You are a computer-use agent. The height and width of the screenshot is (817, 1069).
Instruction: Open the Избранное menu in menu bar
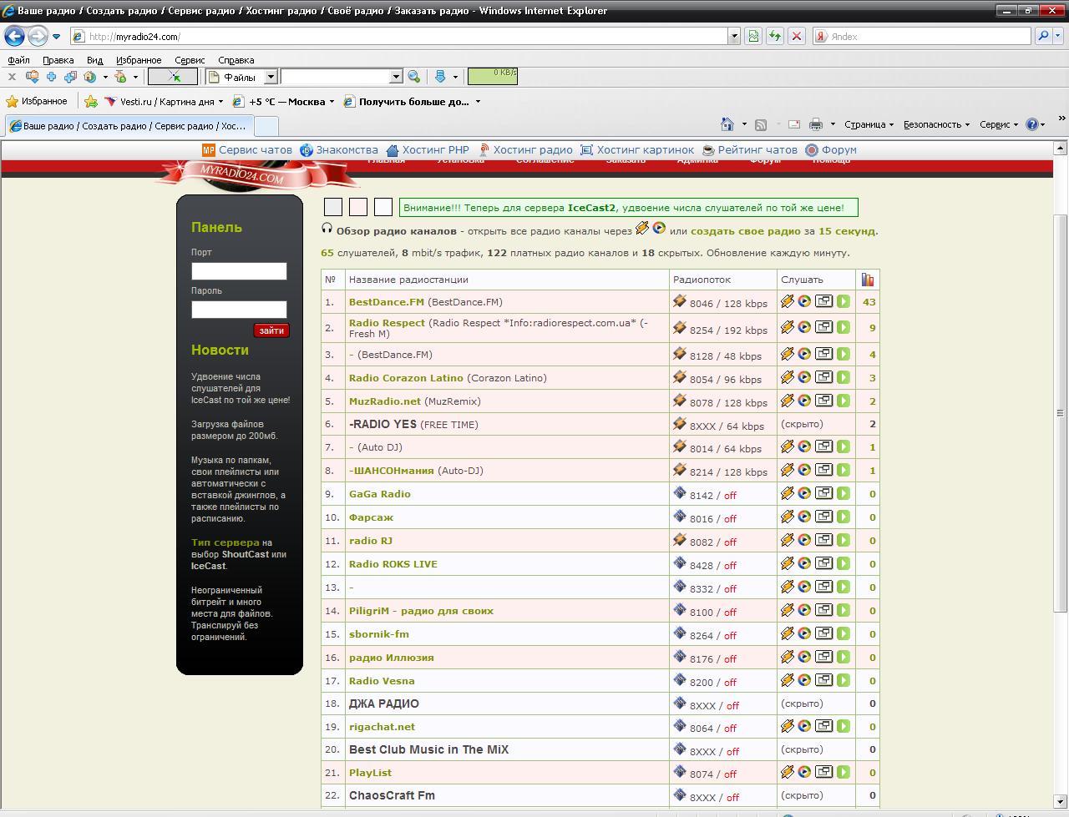tap(139, 60)
